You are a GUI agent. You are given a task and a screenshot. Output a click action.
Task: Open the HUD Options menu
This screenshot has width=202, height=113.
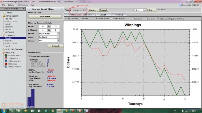[x=22, y=5]
